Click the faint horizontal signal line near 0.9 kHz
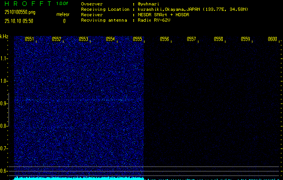This screenshot has width=283, height=180. click(x=77, y=100)
